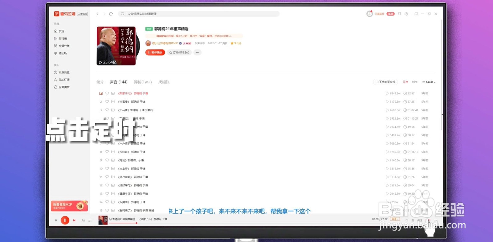Open 收听历史 listening history
This screenshot has width=493, height=242.
62,72
